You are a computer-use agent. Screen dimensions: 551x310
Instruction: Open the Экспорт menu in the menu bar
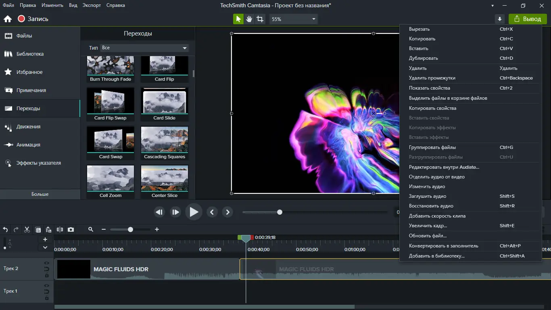coord(92,5)
